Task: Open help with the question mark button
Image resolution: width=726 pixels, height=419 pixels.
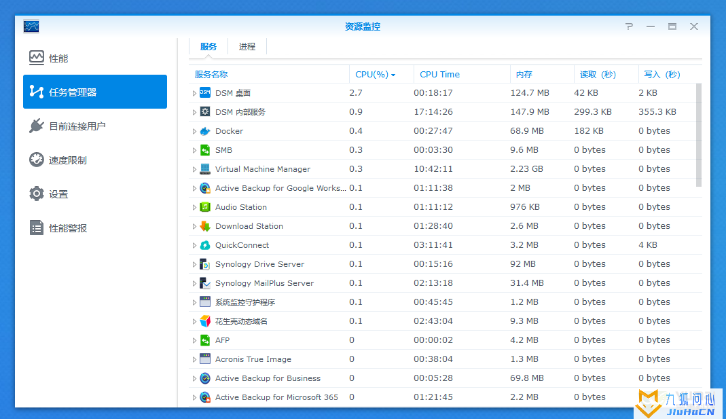Action: pos(629,26)
